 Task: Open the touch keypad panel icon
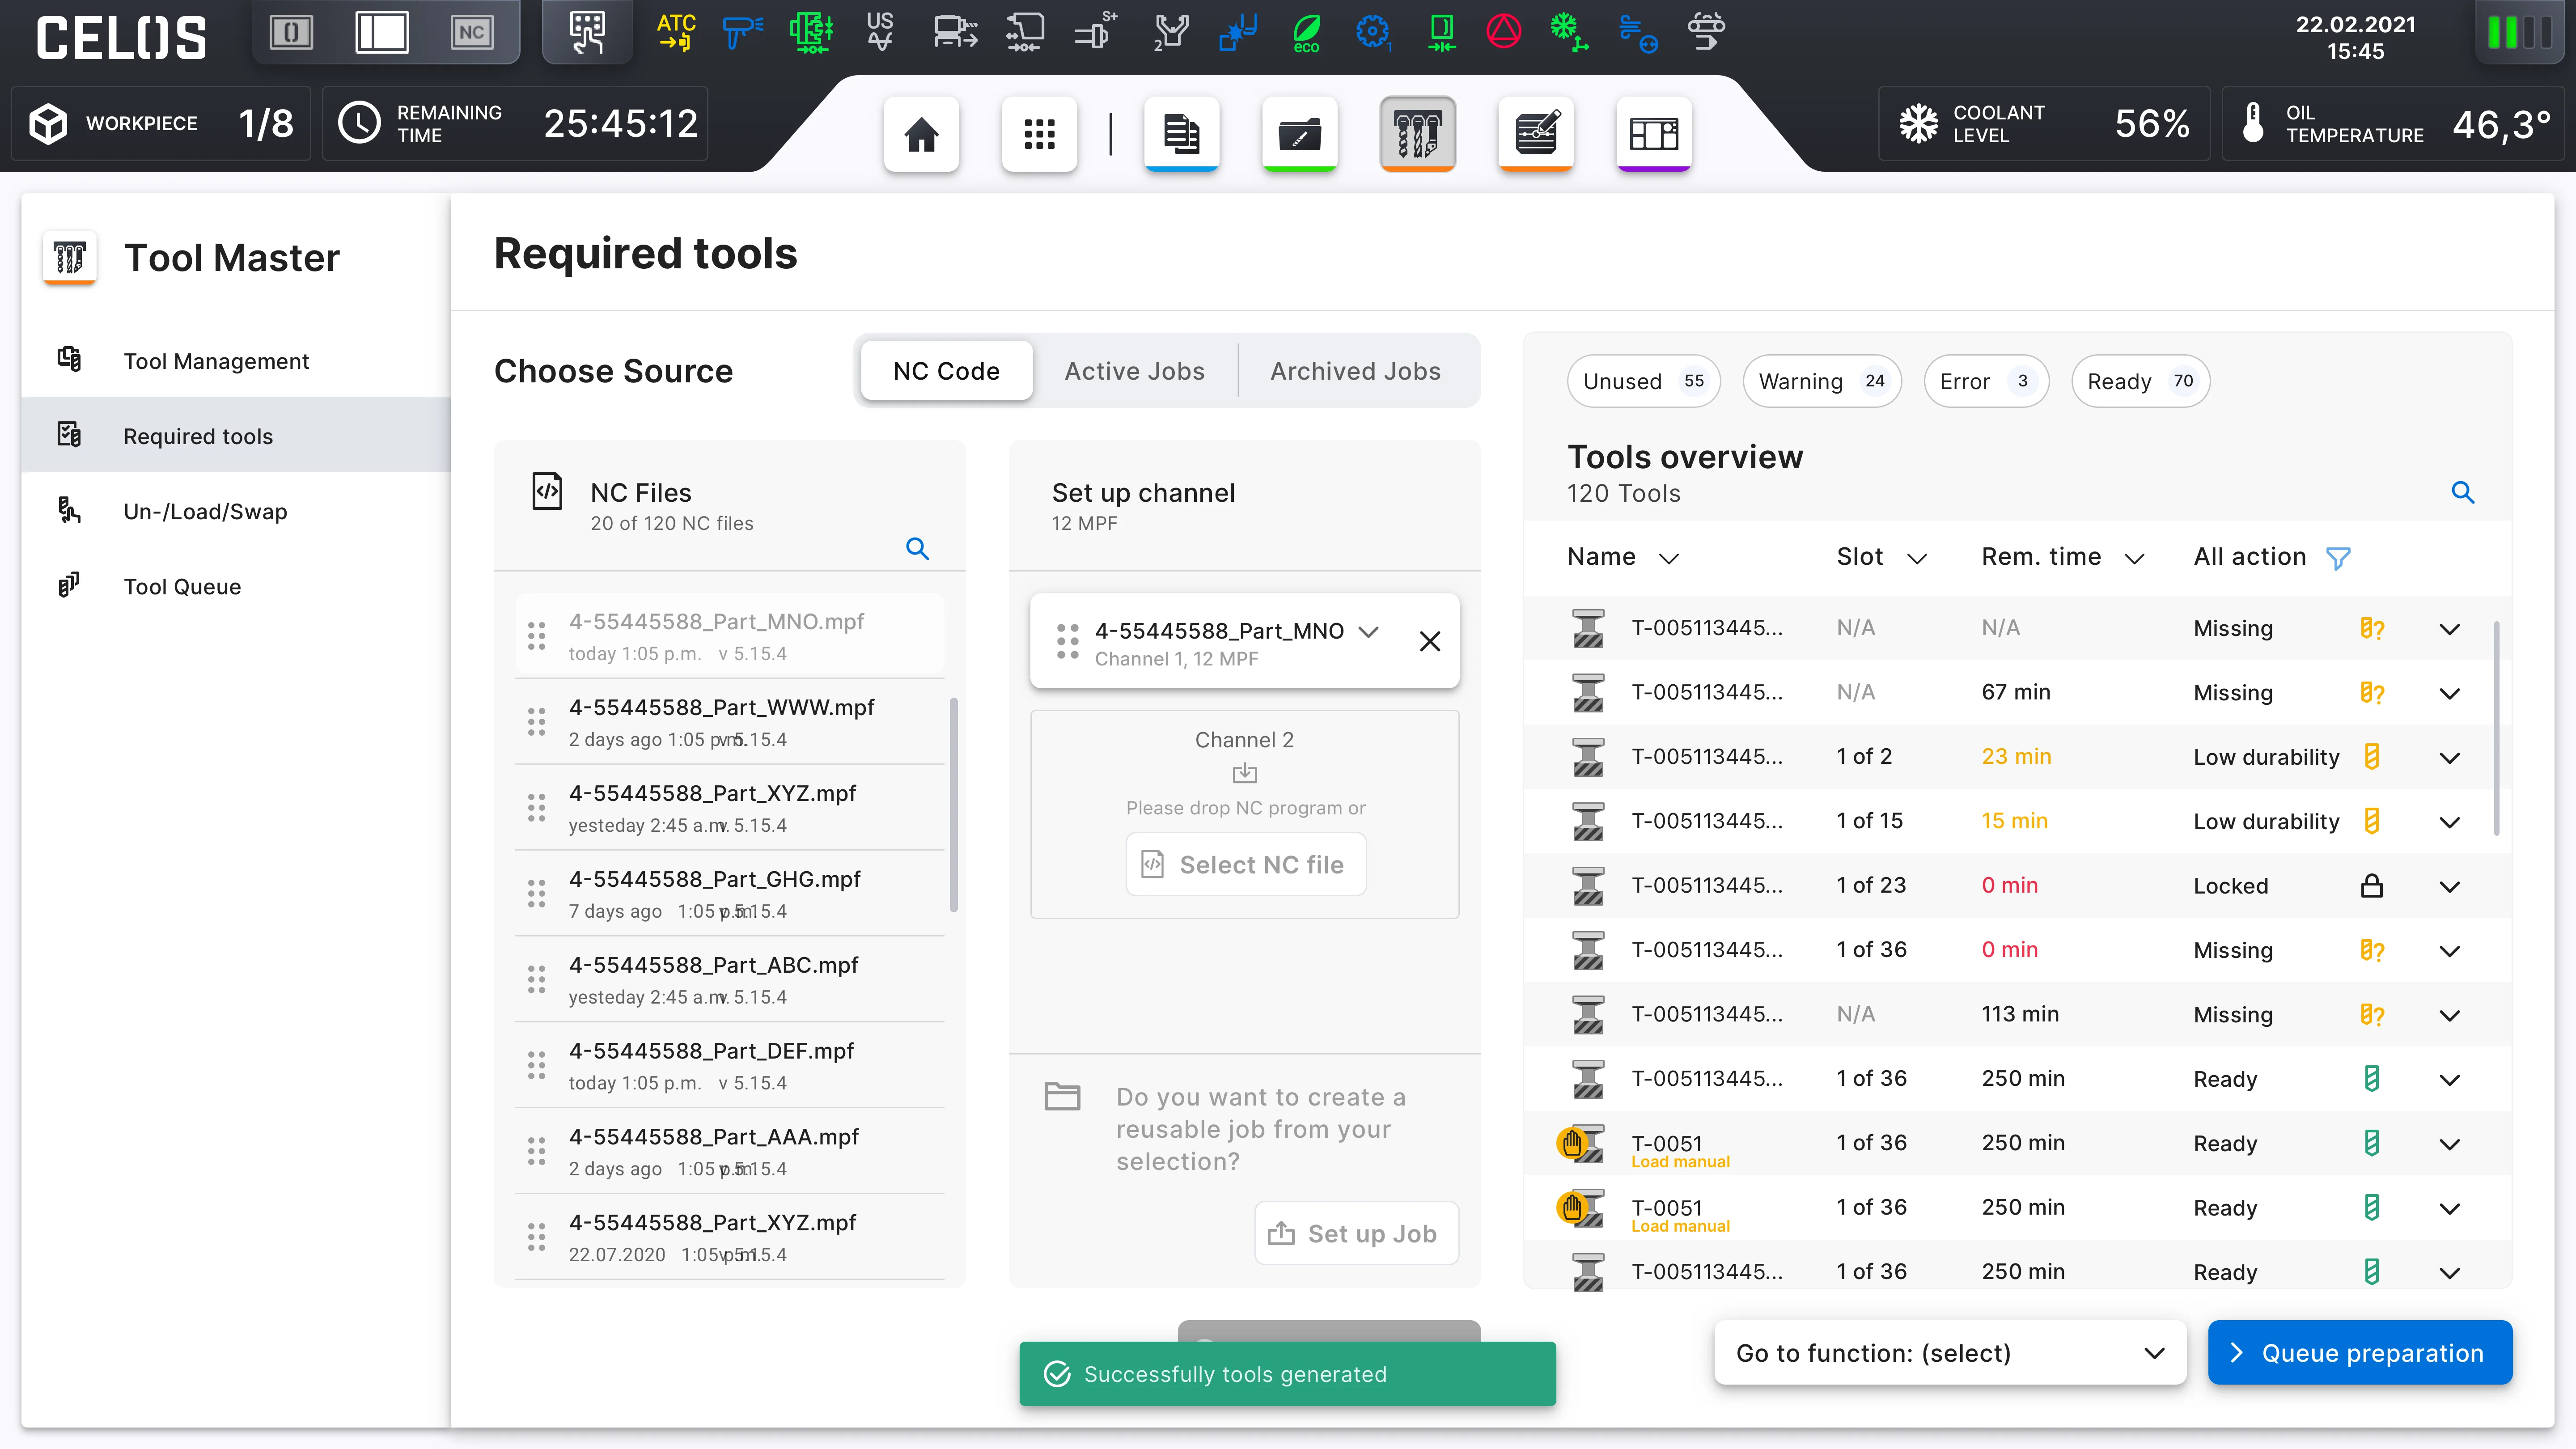click(x=587, y=32)
